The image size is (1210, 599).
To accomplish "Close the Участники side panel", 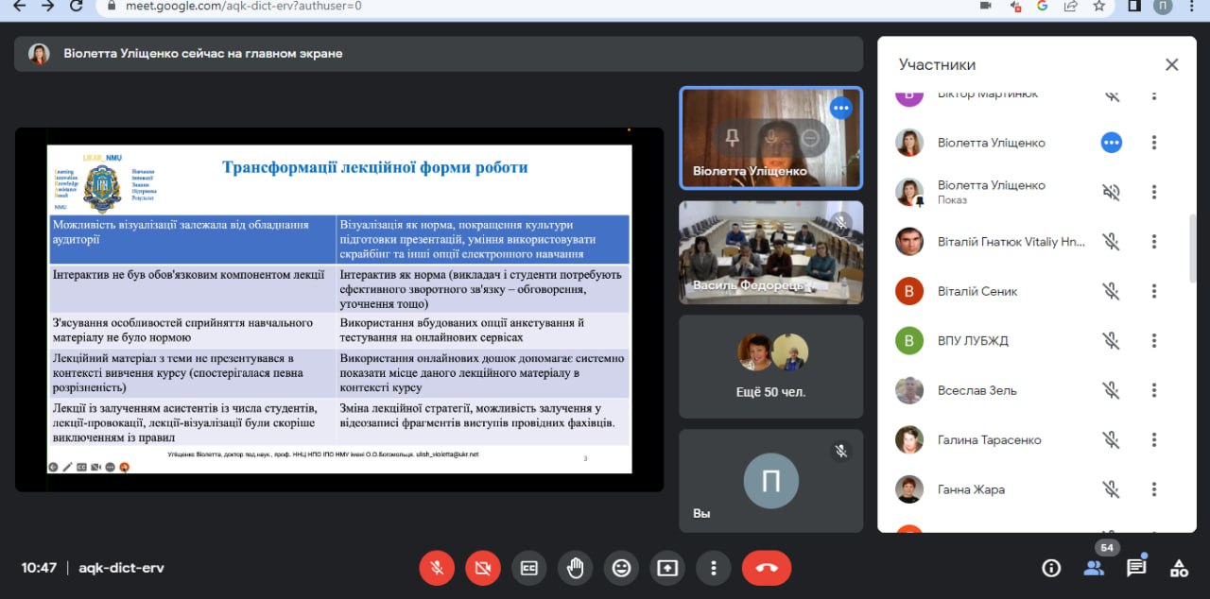I will tap(1171, 64).
